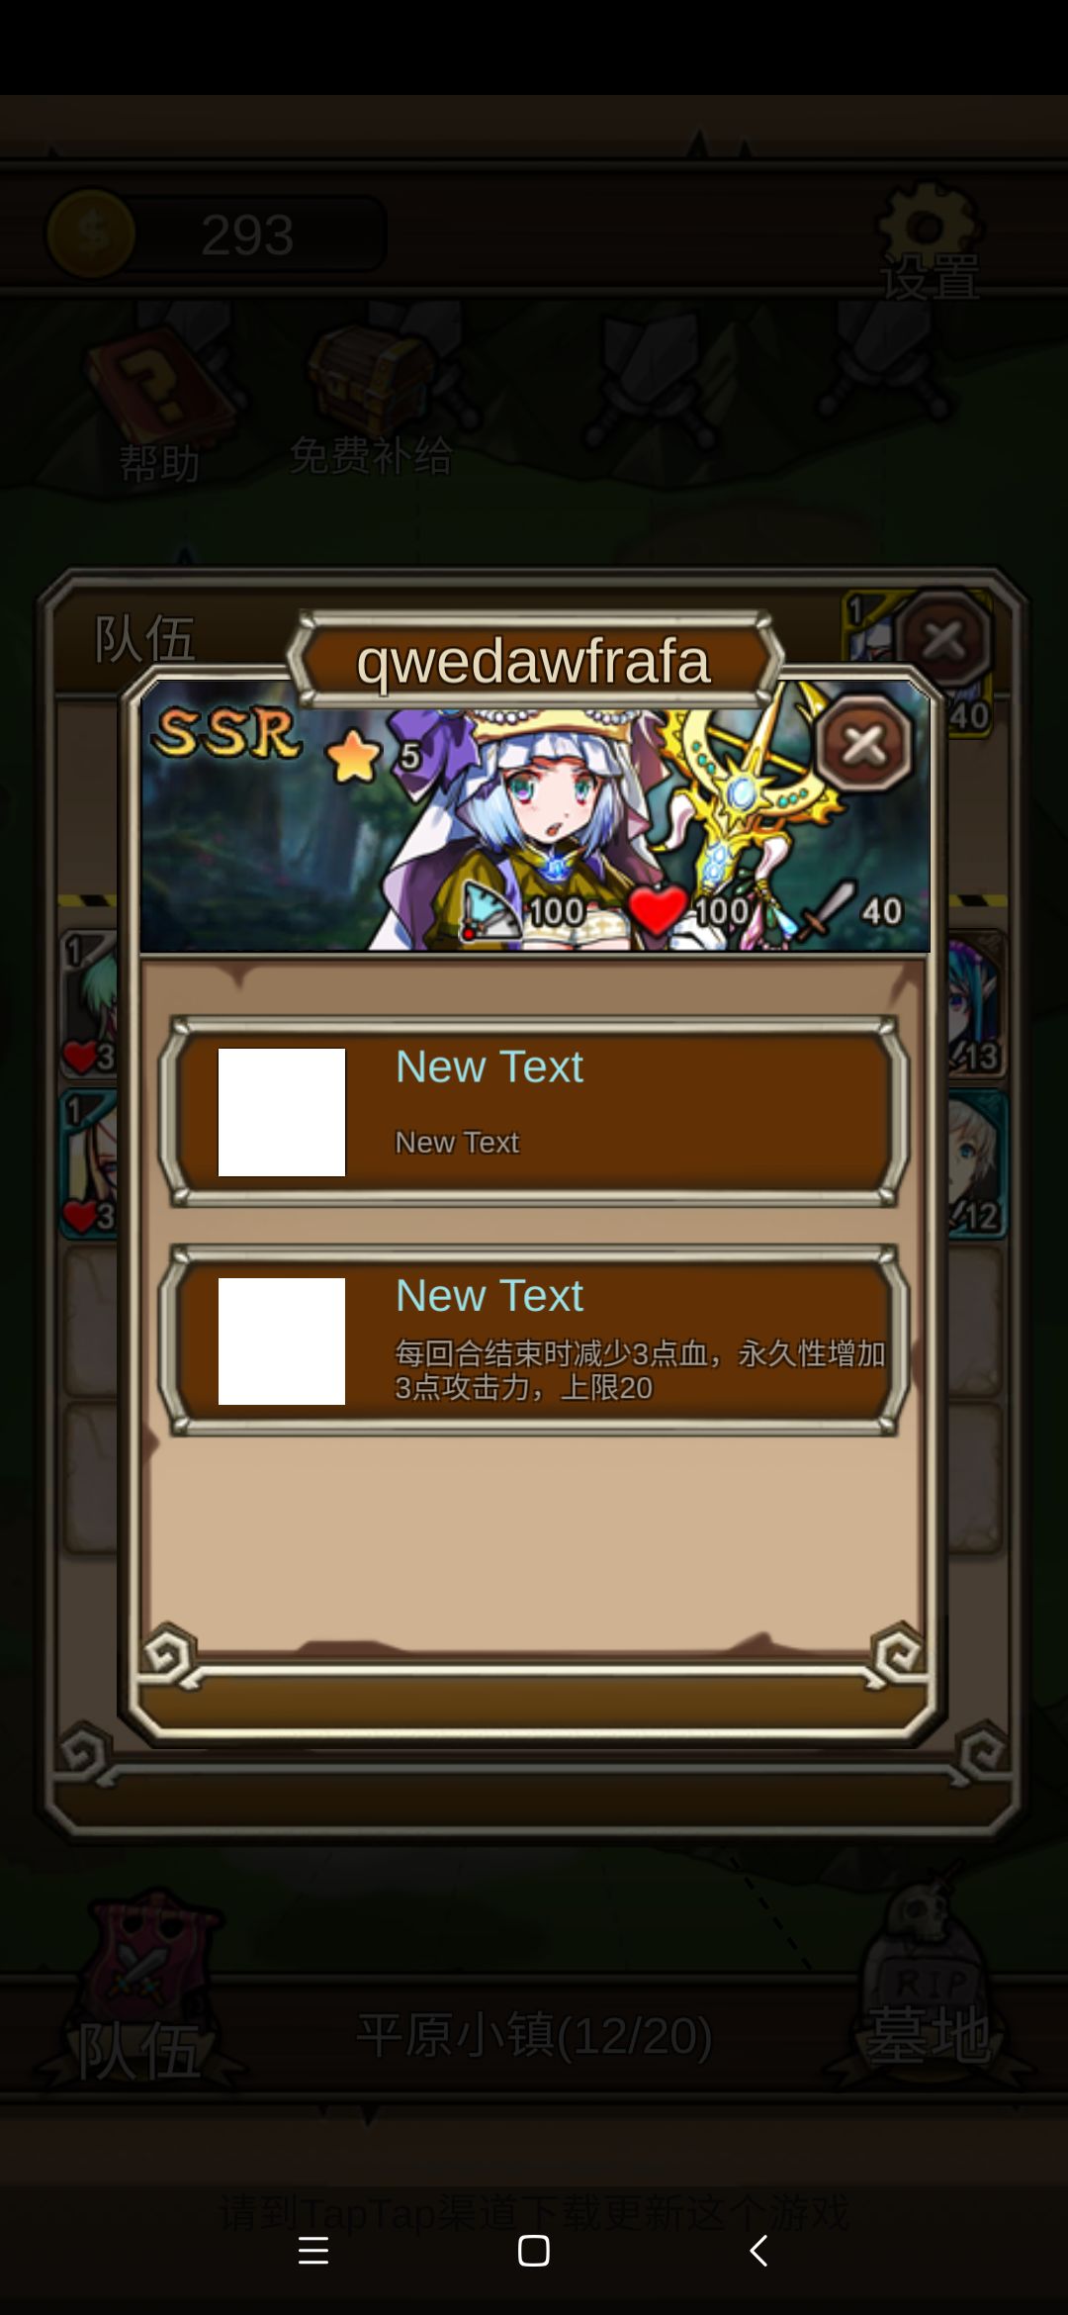This screenshot has width=1068, height=2315.
Task: Select the skill card with Chinese description
Action: [534, 1341]
